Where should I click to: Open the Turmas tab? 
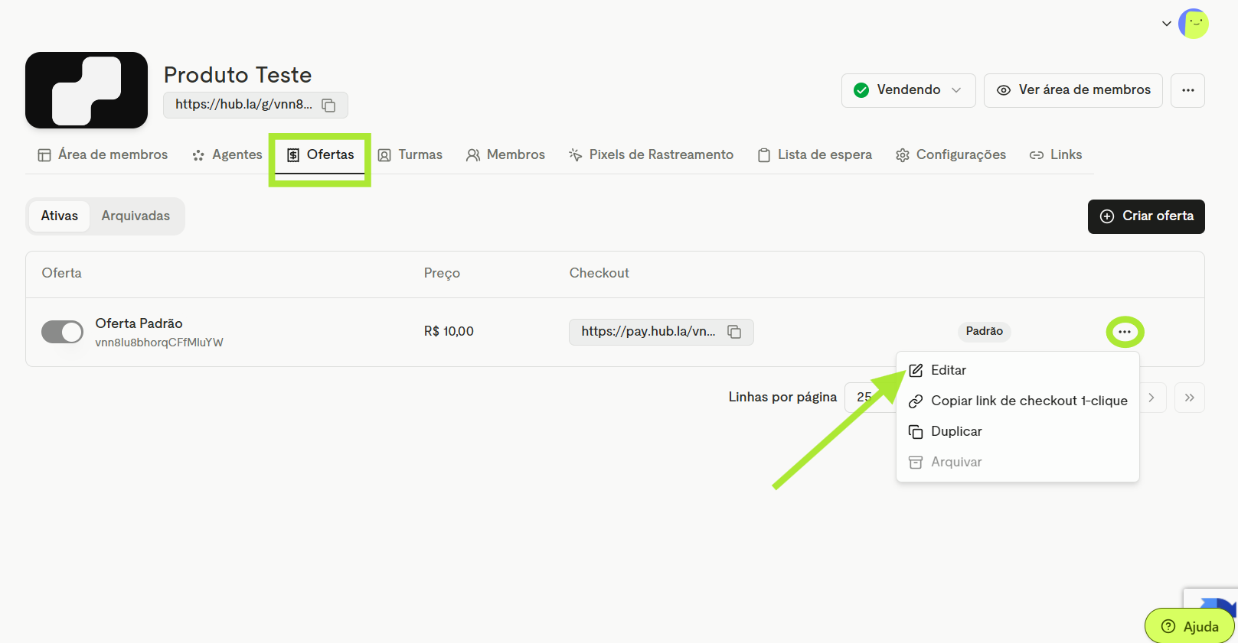(410, 154)
